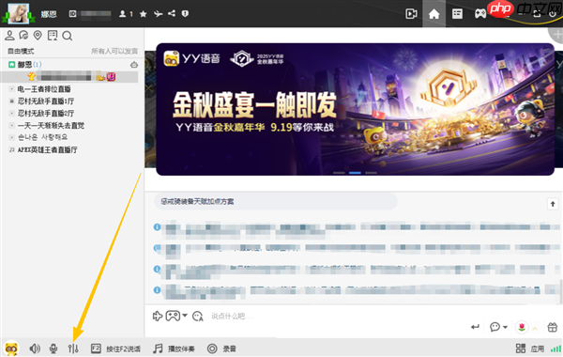Click the shield report icon
Image resolution: width=563 pixels, height=357 pixels.
pyautogui.click(x=185, y=14)
